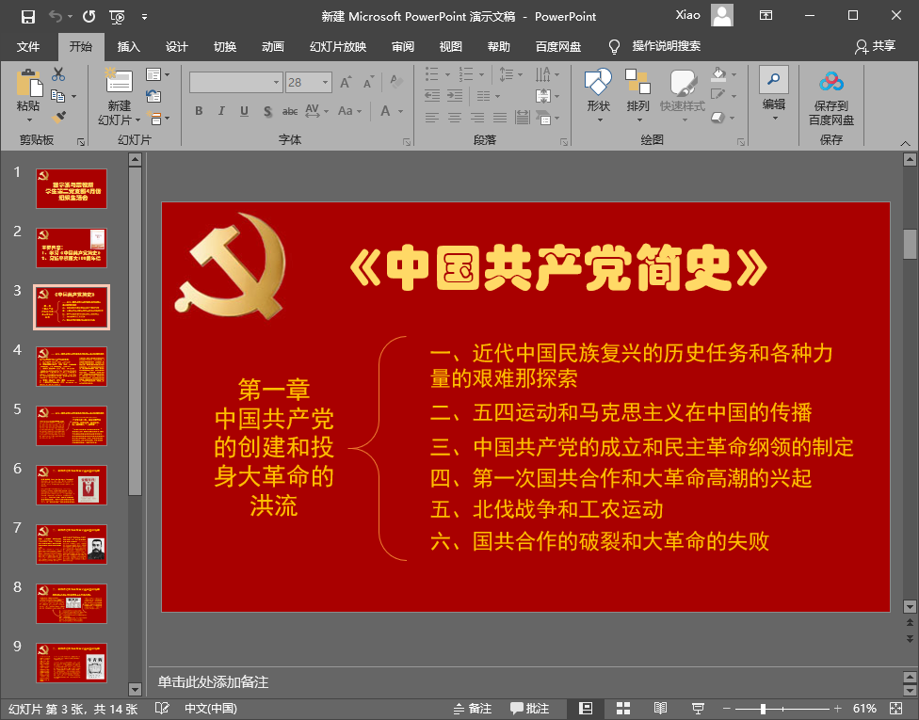Start slide show from status bar
919x720 pixels.
(x=698, y=708)
